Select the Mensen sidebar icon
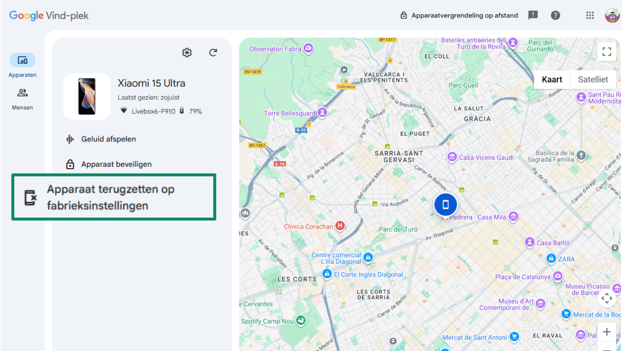This screenshot has height=351, width=622. click(x=22, y=93)
